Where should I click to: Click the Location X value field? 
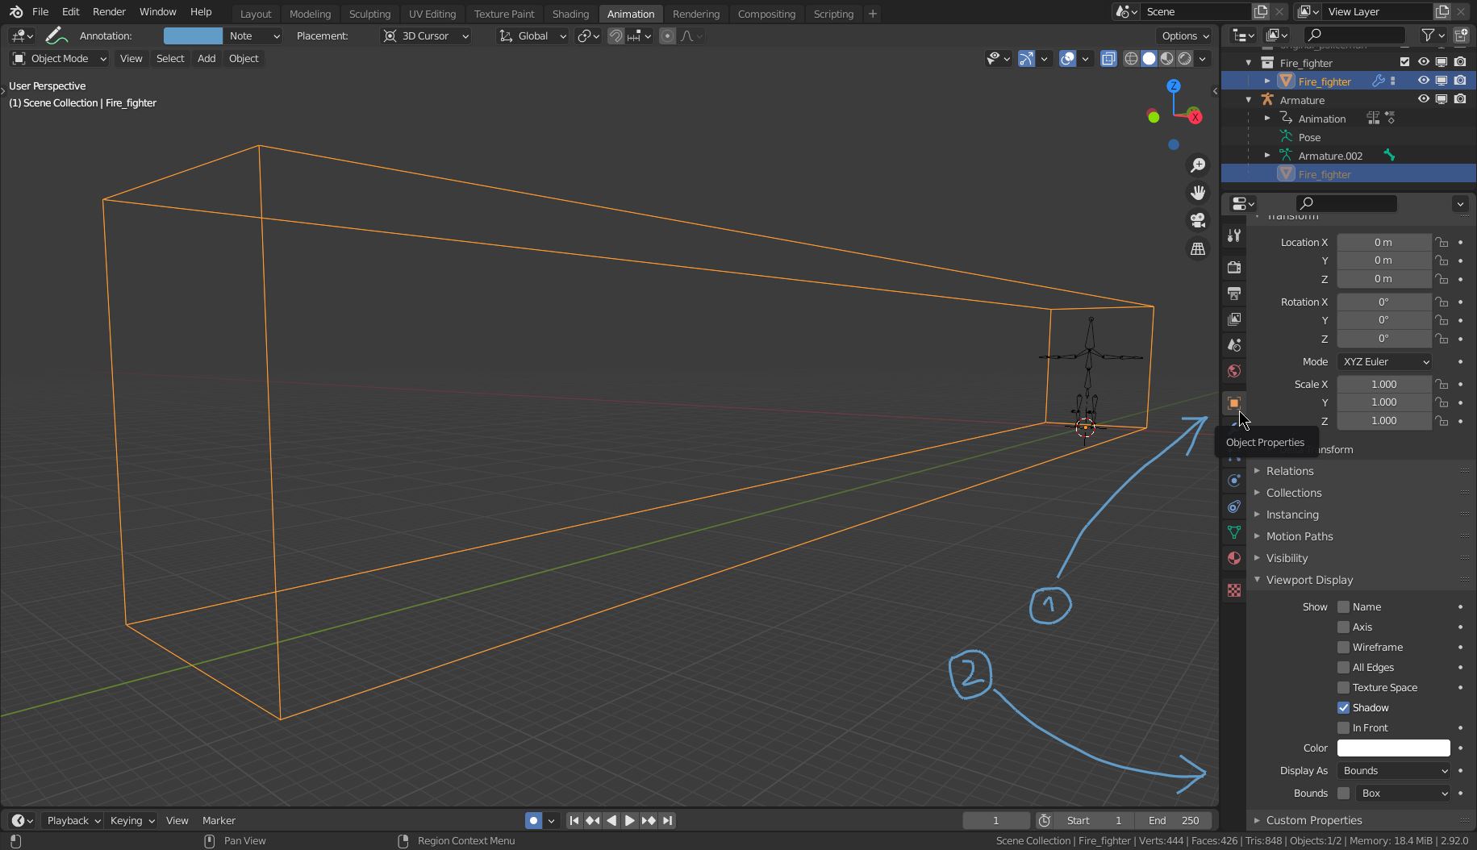(x=1383, y=242)
